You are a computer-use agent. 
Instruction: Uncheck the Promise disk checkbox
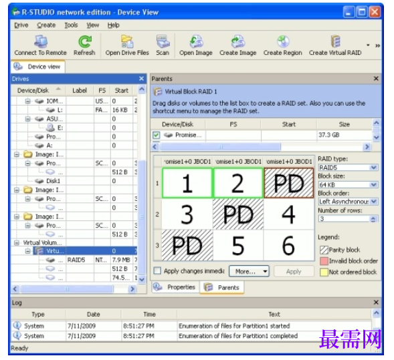pyautogui.click(x=157, y=135)
